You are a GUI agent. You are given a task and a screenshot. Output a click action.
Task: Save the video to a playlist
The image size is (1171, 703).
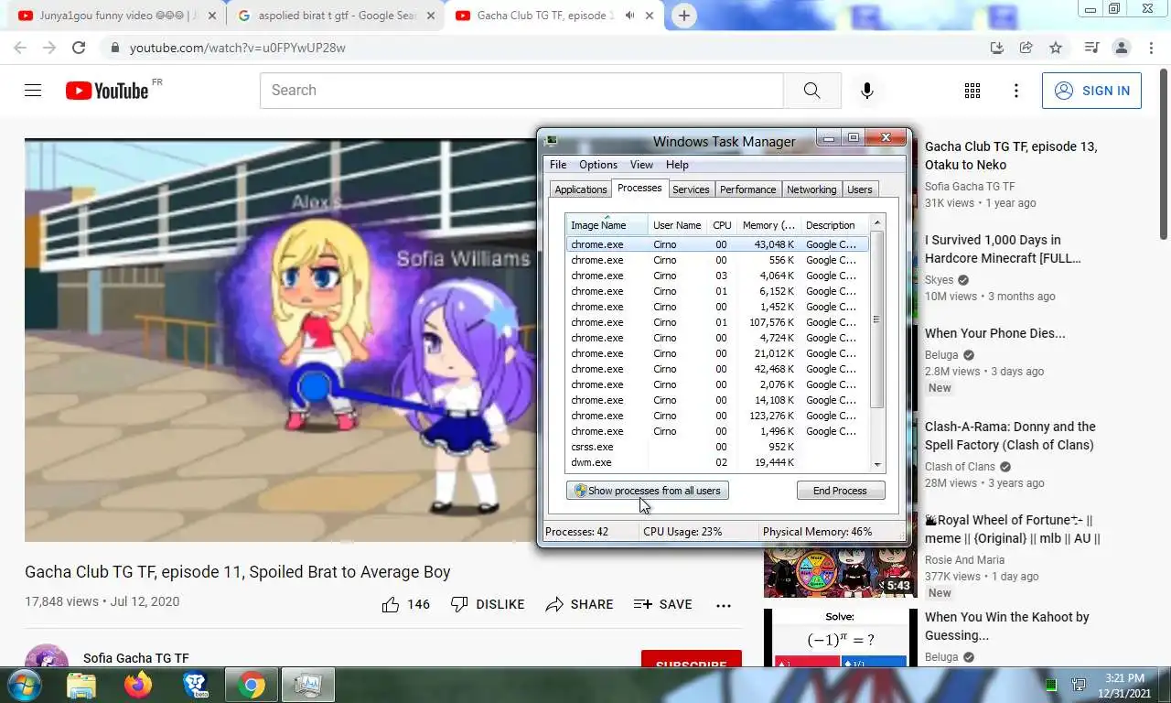coord(662,604)
